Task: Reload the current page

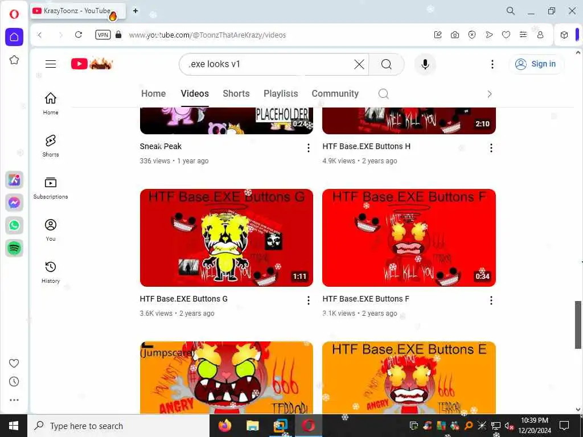Action: pos(79,35)
